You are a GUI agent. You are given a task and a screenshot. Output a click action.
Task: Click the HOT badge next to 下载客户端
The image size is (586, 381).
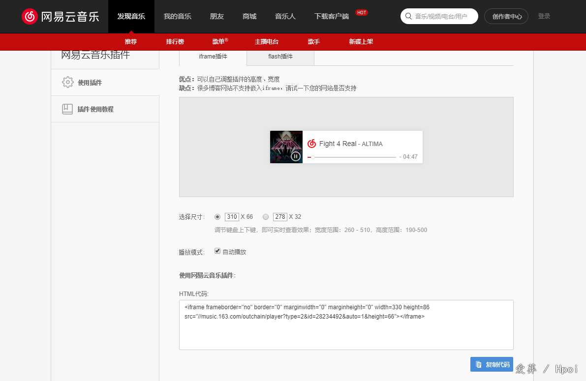click(362, 12)
